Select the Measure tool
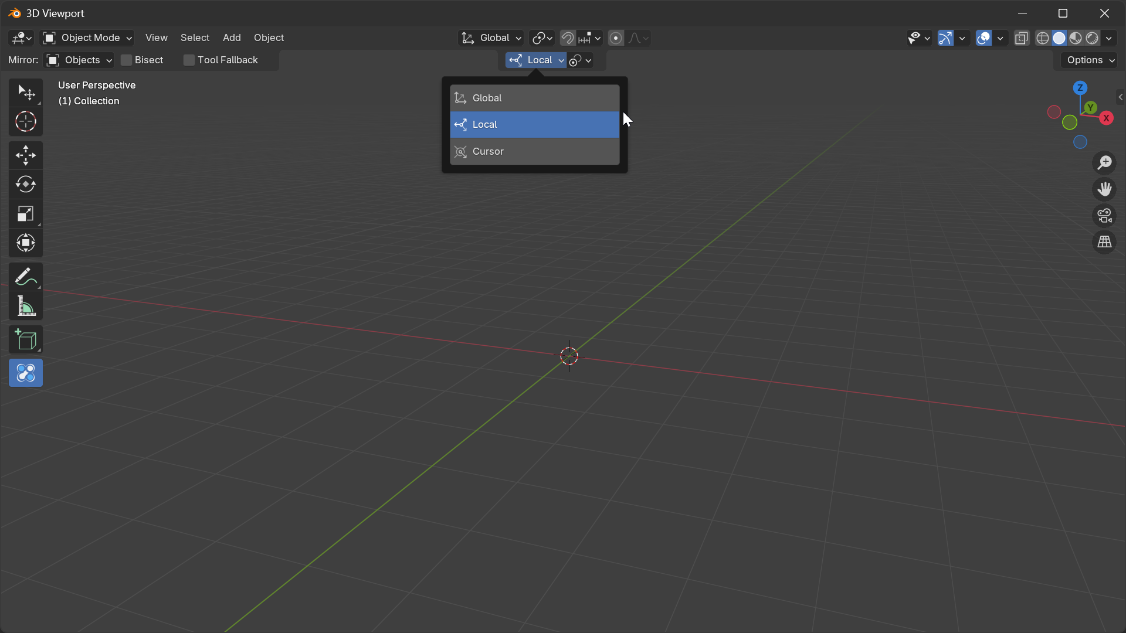Image resolution: width=1126 pixels, height=633 pixels. 25,307
